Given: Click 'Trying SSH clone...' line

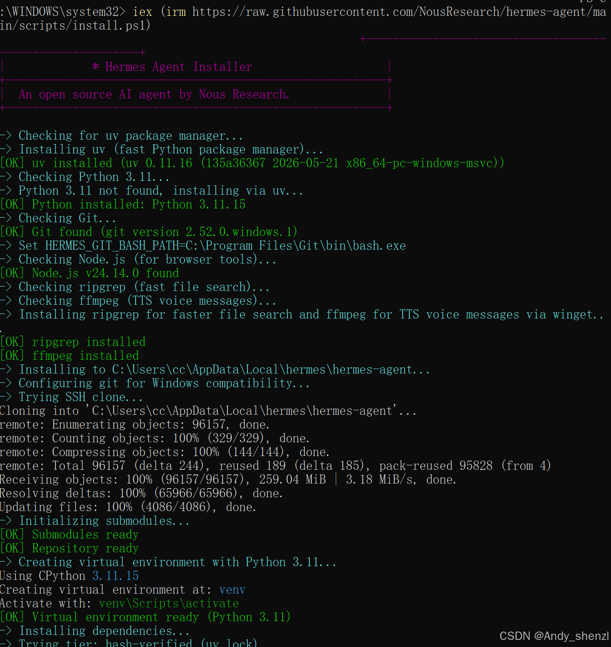Looking at the screenshot, I should [x=71, y=397].
